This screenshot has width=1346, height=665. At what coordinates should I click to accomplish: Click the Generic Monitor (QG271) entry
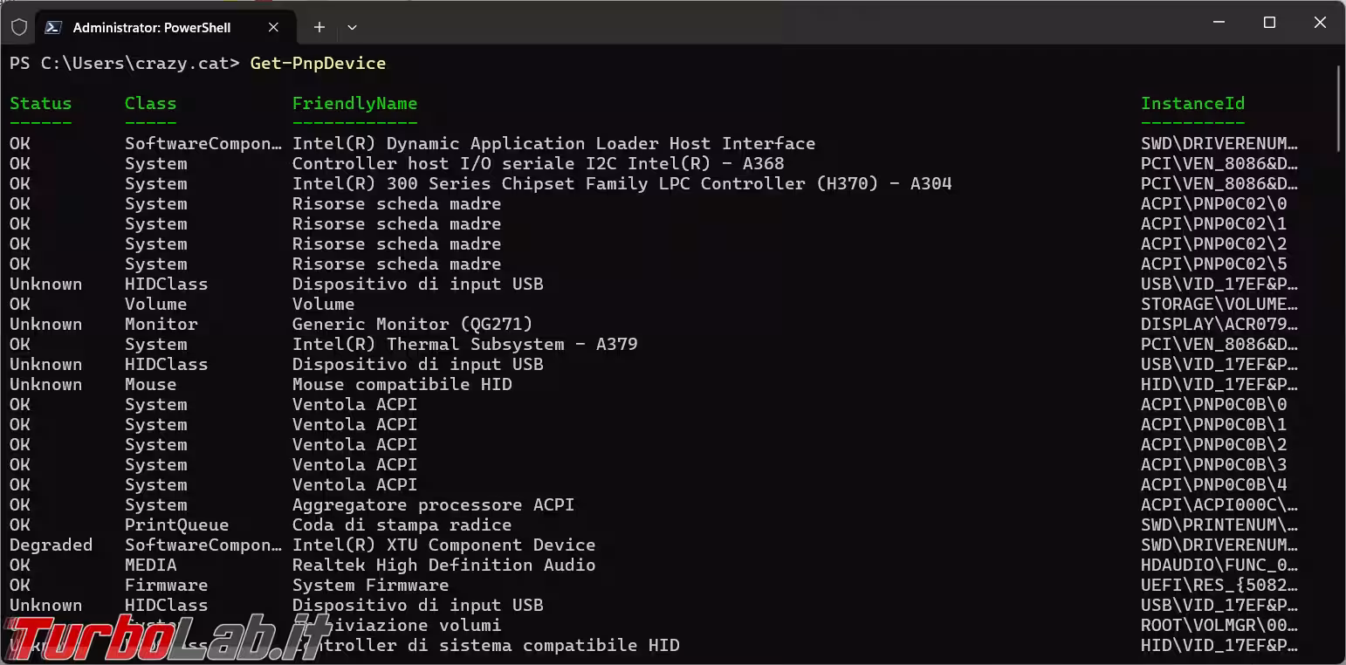412,324
